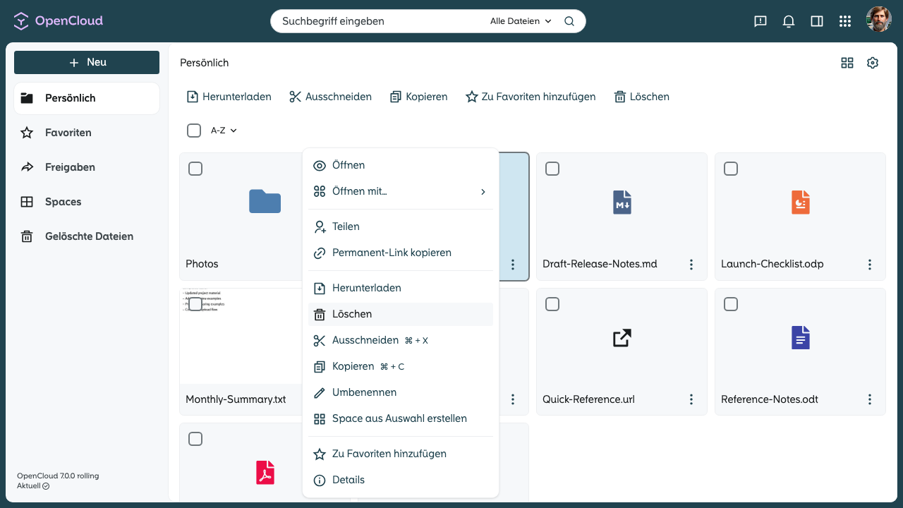
Task: Open the Draft-Release-Notes.md markdown file icon
Action: click(622, 202)
